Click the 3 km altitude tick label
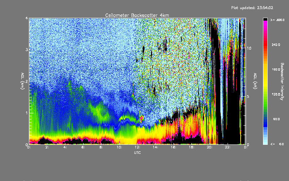289x181 pixels. tap(27, 50)
